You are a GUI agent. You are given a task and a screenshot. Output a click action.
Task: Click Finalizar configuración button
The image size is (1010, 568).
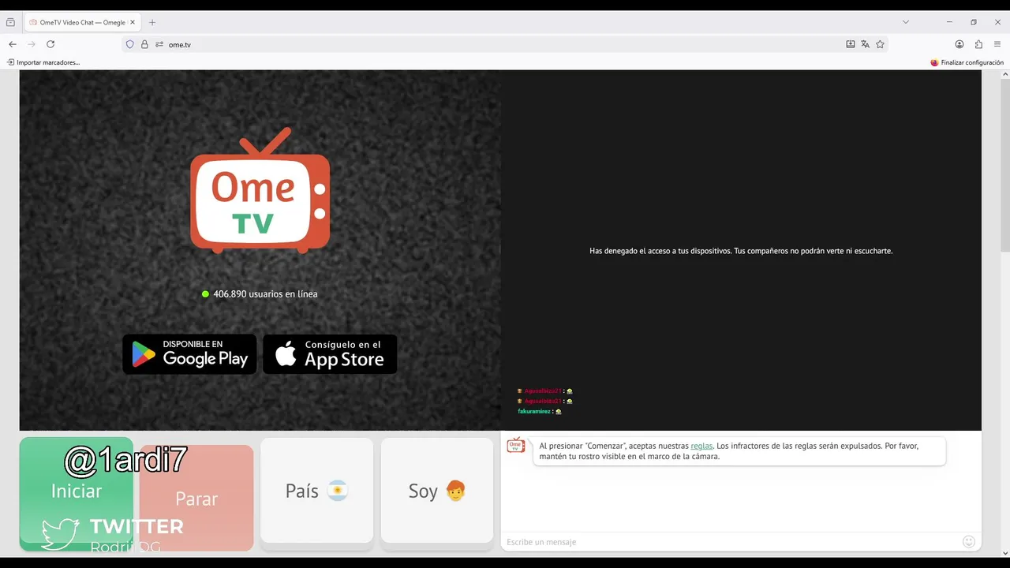tap(967, 62)
